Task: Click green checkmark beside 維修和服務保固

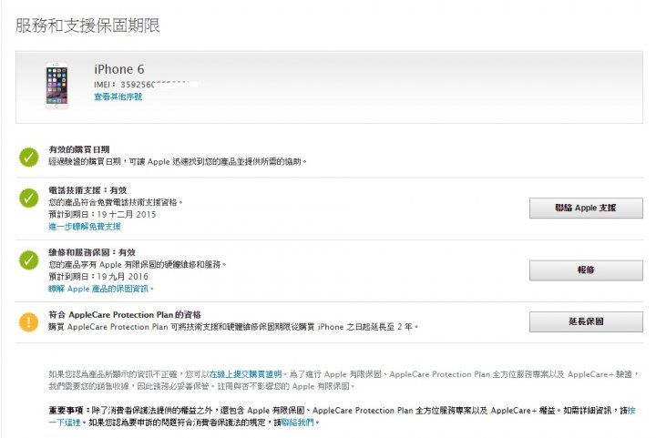Action: pyautogui.click(x=29, y=260)
